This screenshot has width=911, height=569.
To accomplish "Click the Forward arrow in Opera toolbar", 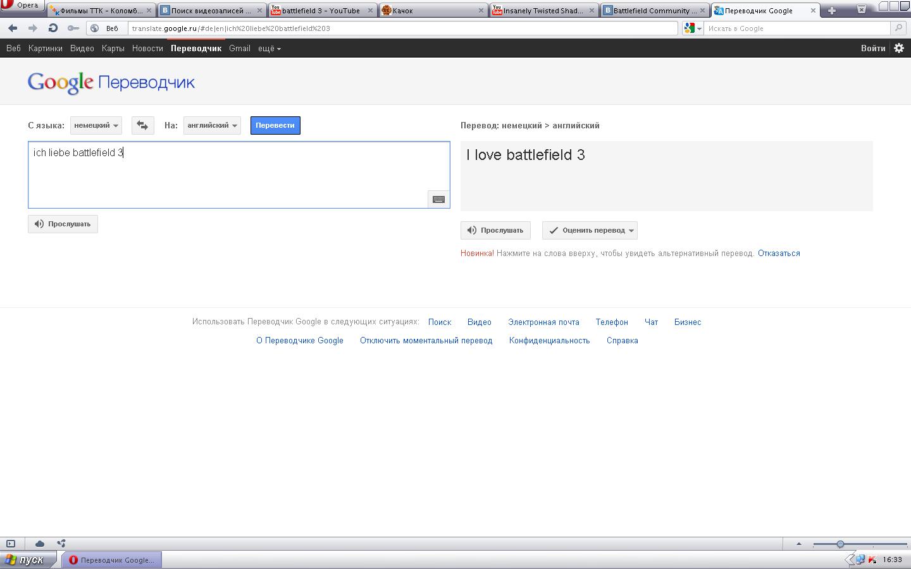I will coord(33,28).
